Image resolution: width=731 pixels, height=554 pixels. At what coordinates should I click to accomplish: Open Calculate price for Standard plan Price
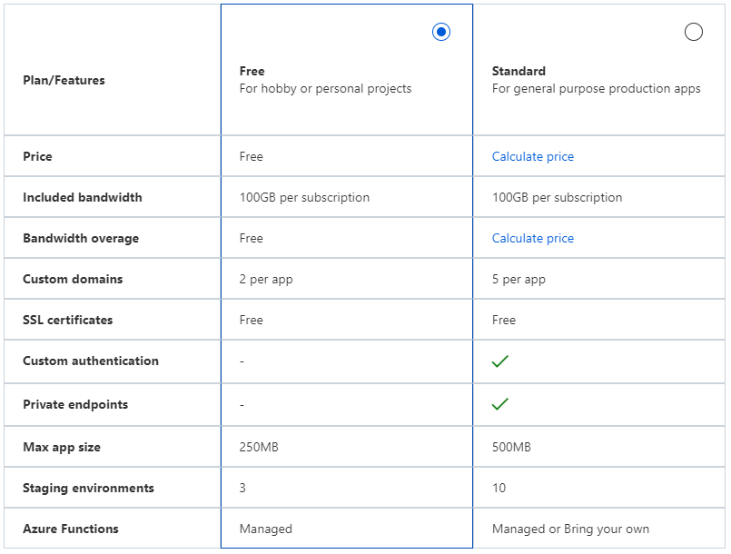tap(532, 156)
